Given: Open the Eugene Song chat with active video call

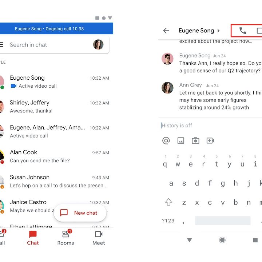Looking at the screenshot, I should tap(56, 82).
